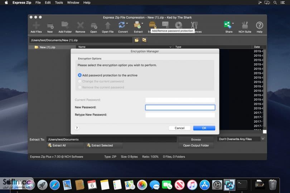
Task: Expand the Extract dropdown arrow
Action: click(x=142, y=24)
